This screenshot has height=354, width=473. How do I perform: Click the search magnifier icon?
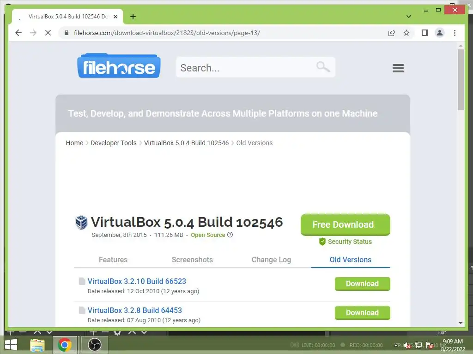click(323, 66)
